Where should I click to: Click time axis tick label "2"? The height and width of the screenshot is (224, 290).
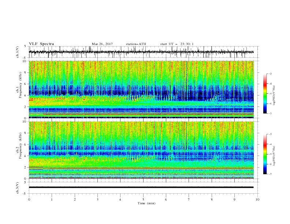tap(75, 199)
